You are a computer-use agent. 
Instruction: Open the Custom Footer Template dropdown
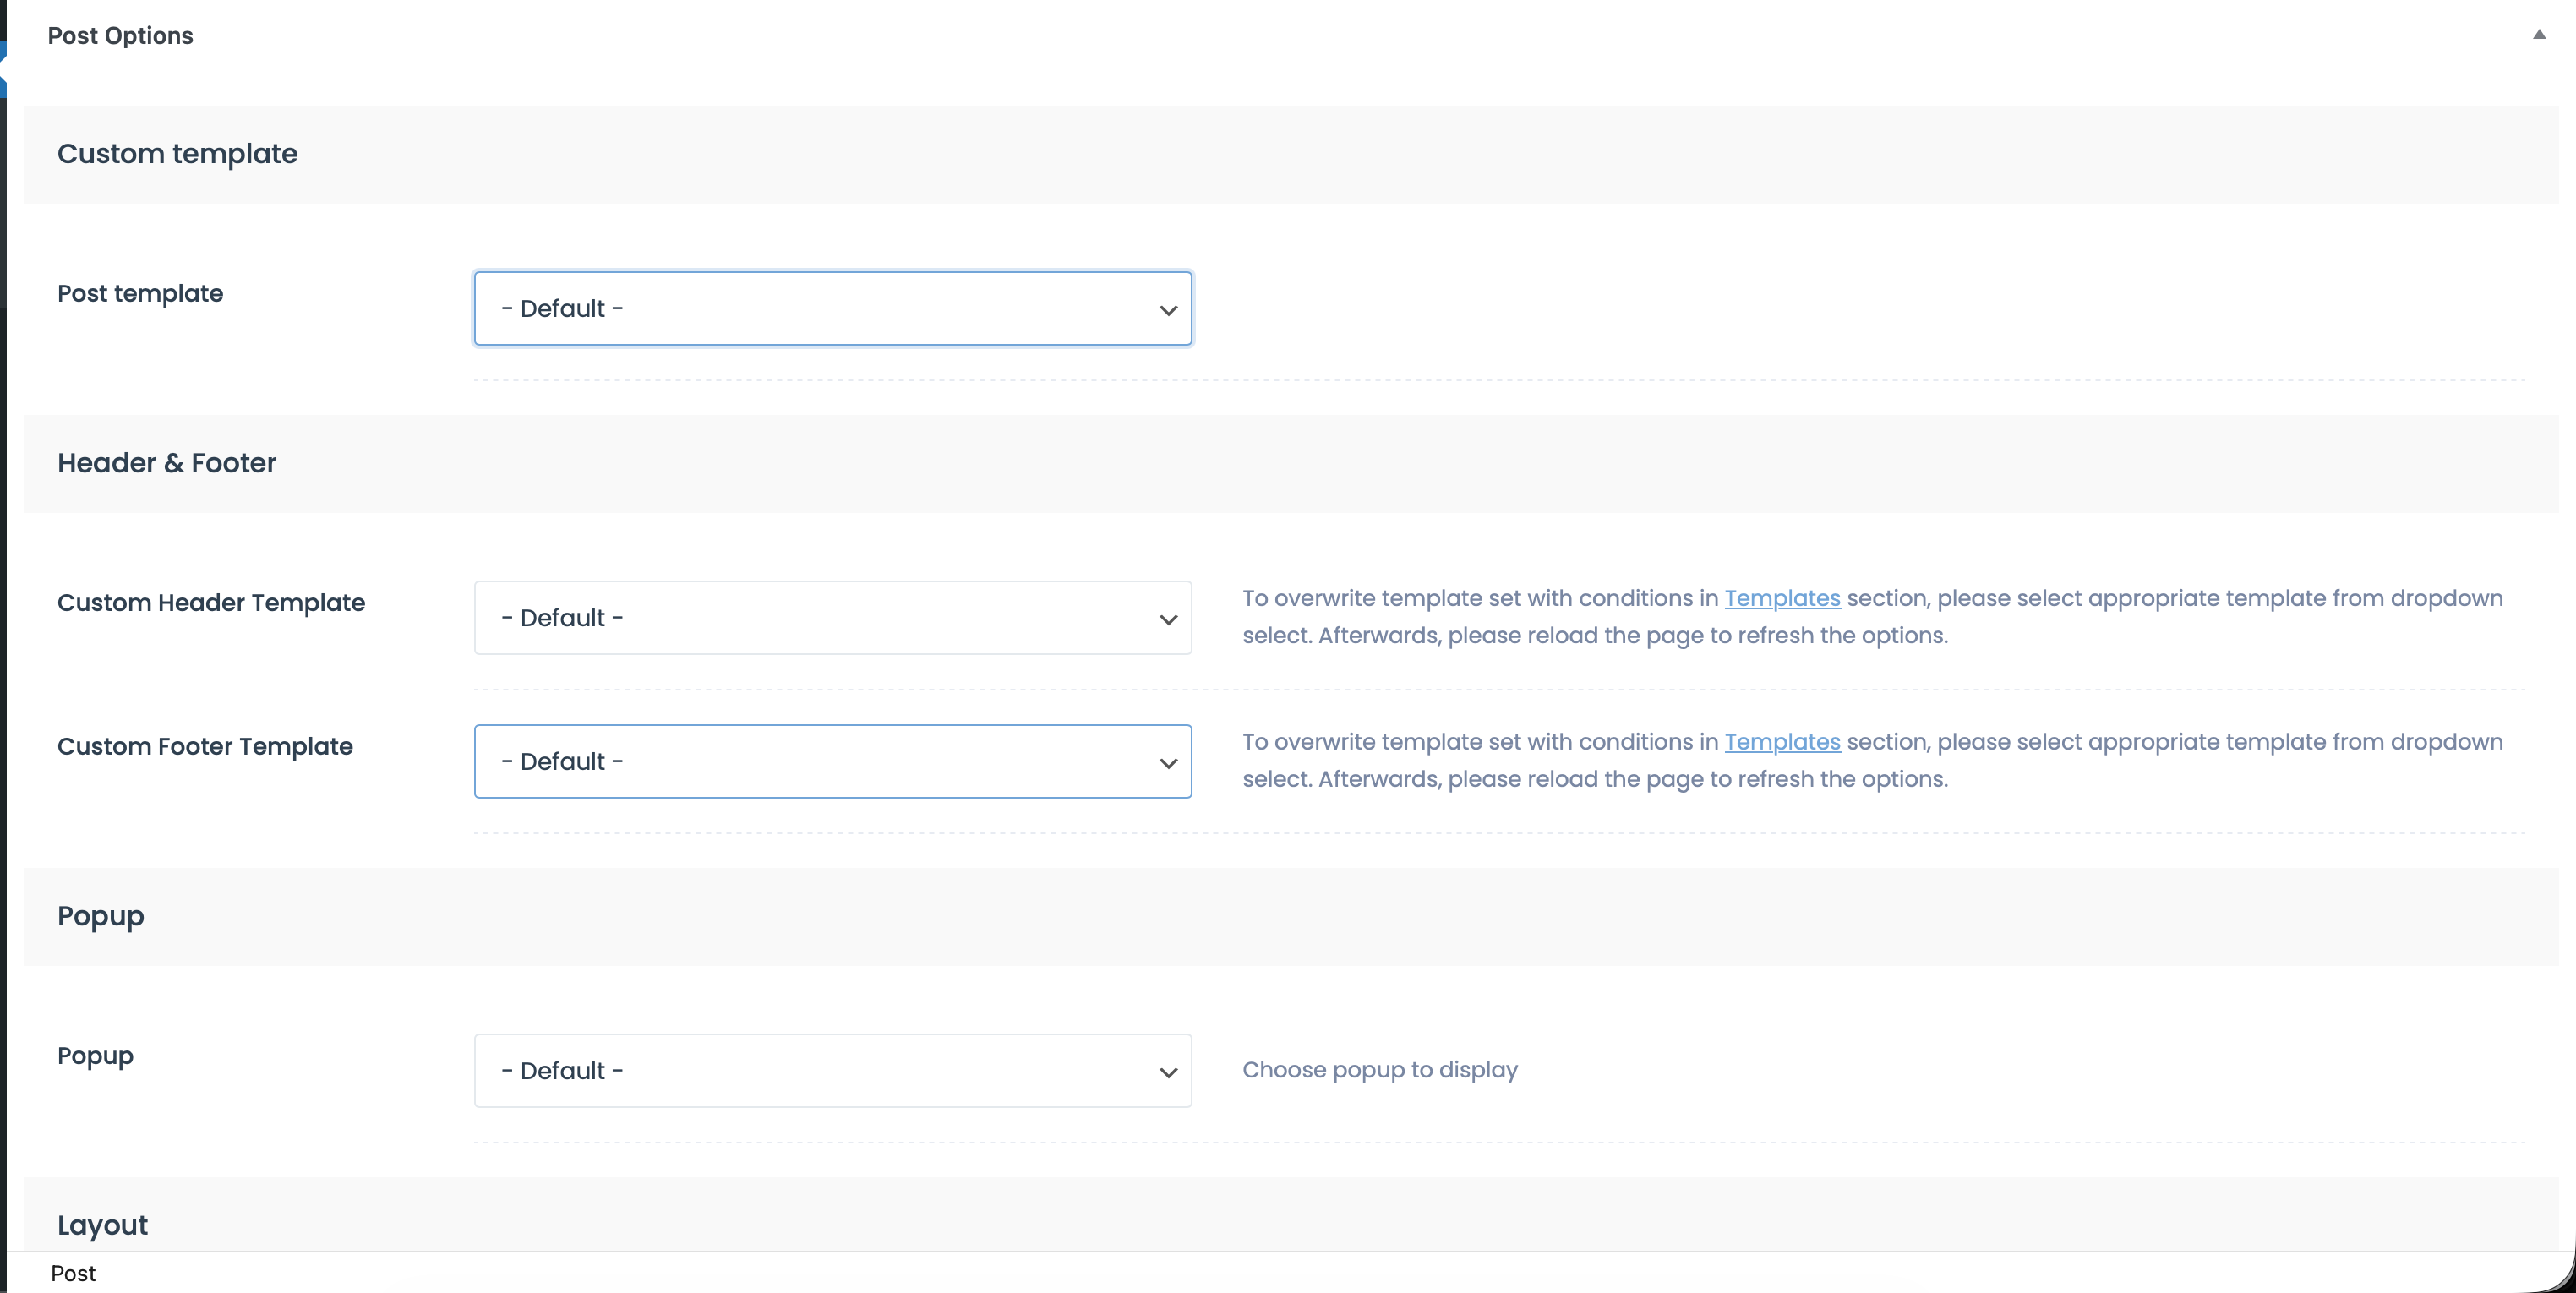832,762
